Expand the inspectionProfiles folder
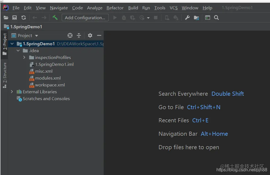 click(x=24, y=57)
